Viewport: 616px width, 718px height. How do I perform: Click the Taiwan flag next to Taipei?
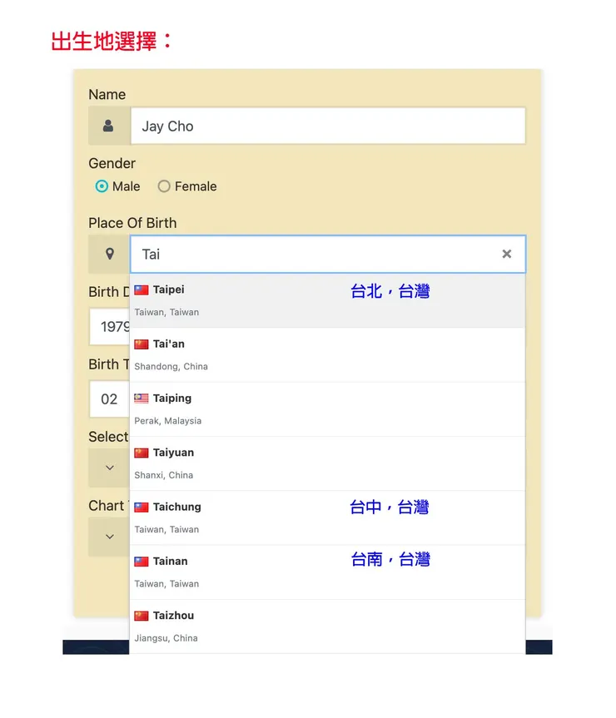point(141,290)
